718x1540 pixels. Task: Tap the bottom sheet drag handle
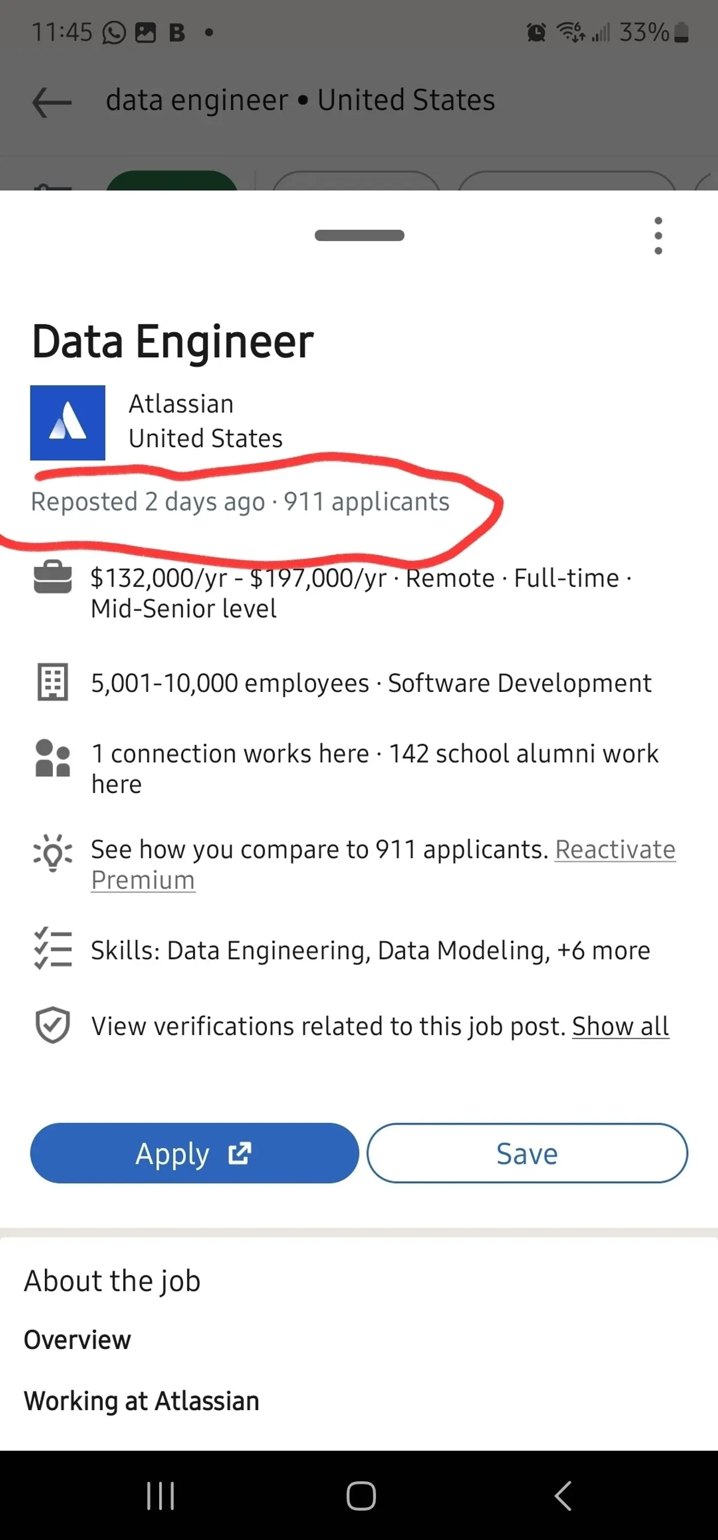(360, 235)
